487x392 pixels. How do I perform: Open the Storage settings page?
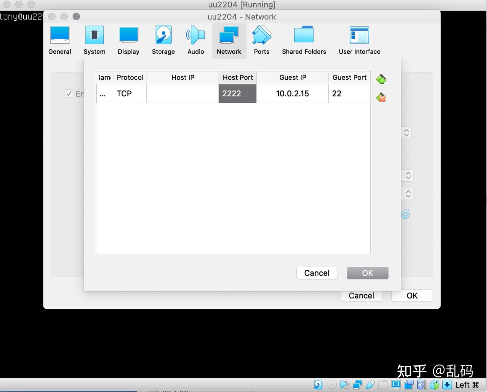[x=163, y=40]
